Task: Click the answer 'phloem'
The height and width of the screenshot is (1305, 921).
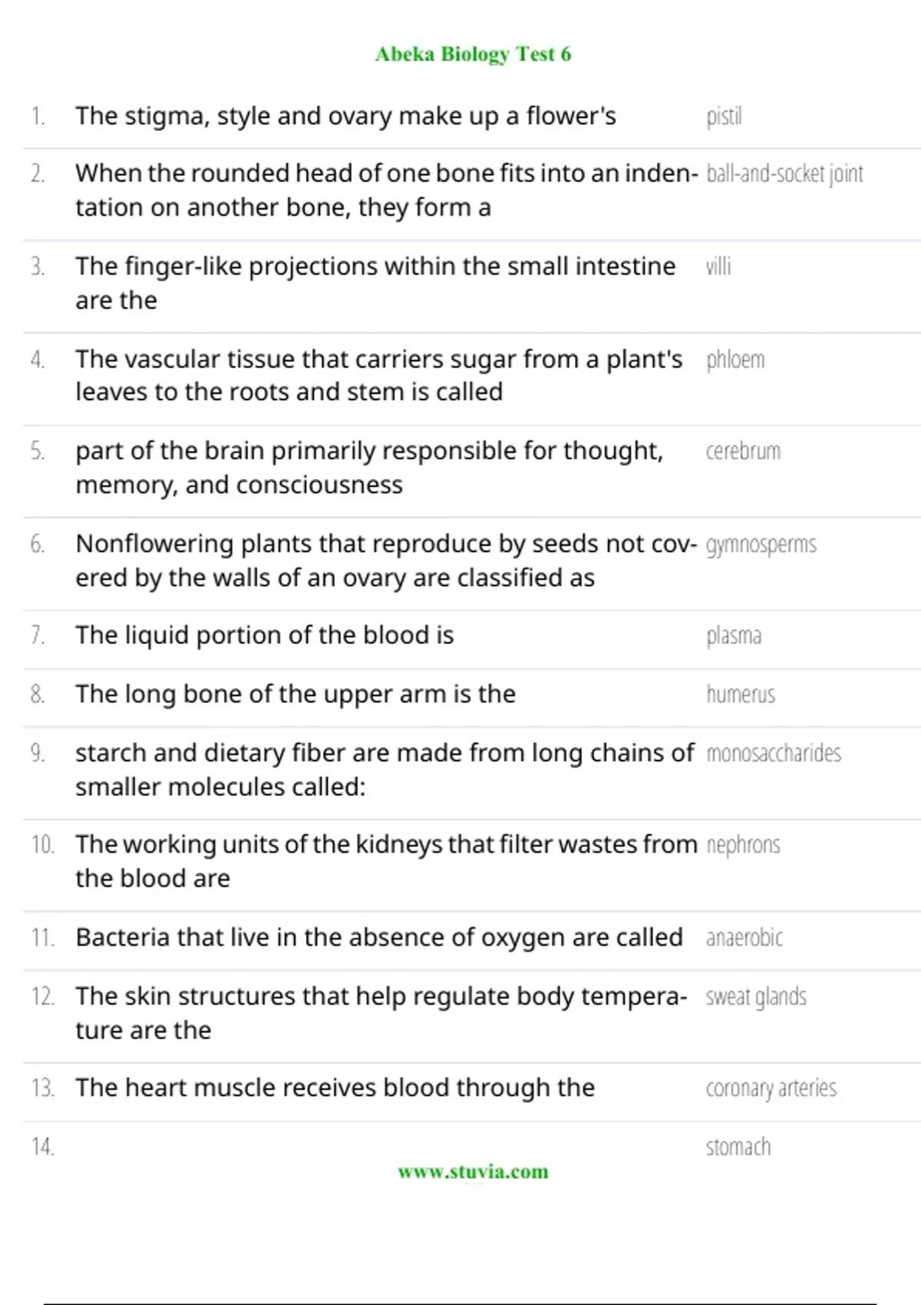Action: [735, 359]
